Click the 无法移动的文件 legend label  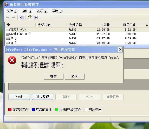point(70,110)
